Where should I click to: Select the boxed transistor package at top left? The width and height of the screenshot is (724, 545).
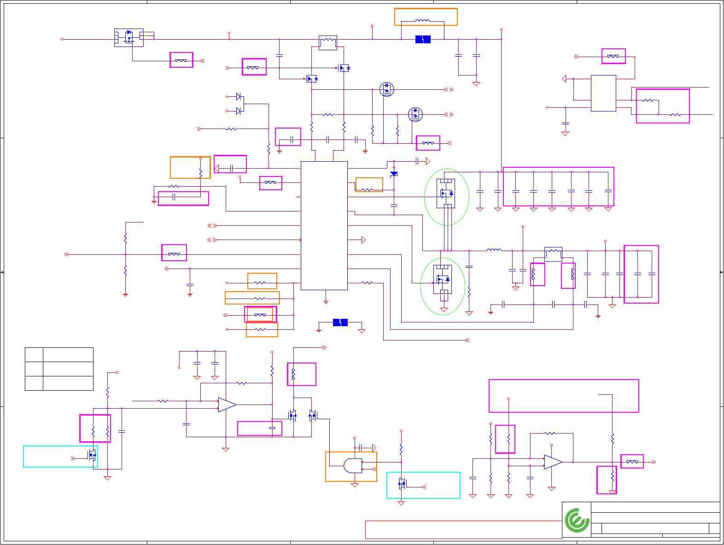pyautogui.click(x=129, y=38)
